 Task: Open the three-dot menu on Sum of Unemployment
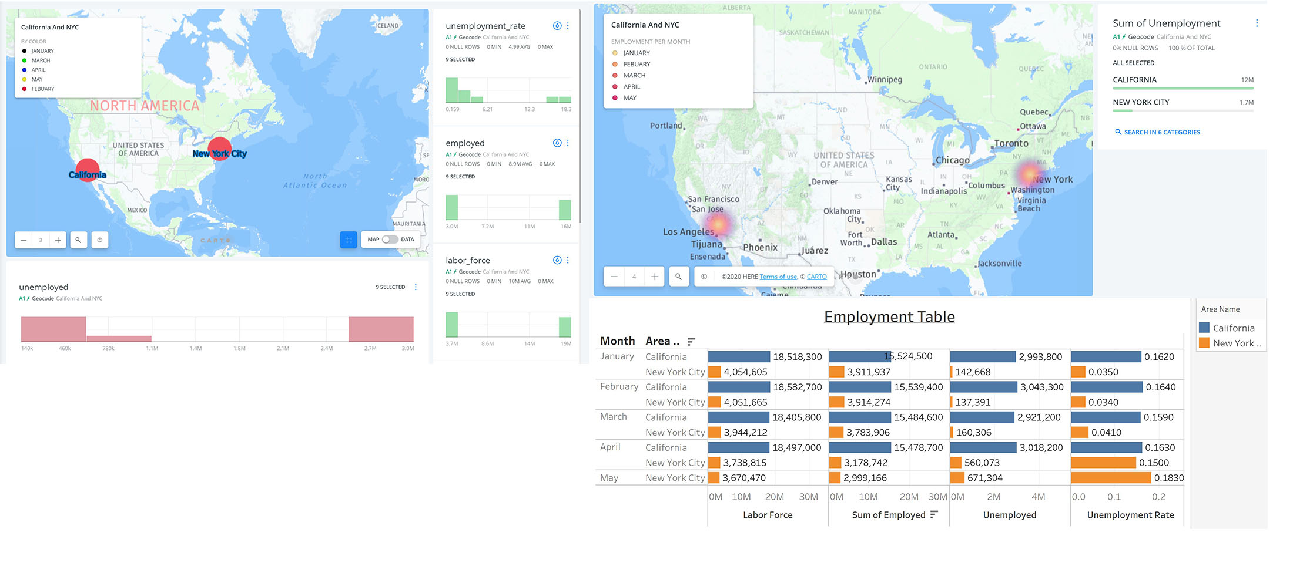click(x=1257, y=23)
